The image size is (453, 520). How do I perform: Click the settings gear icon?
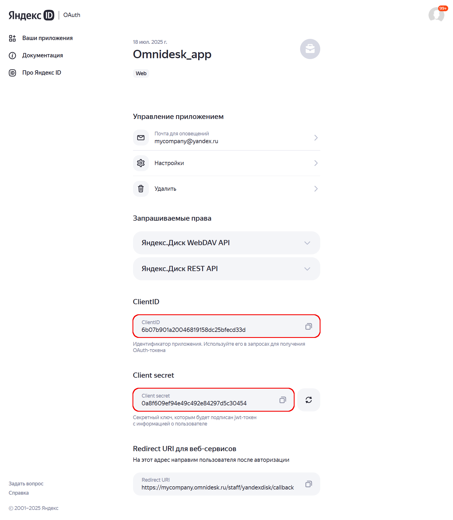pyautogui.click(x=141, y=163)
